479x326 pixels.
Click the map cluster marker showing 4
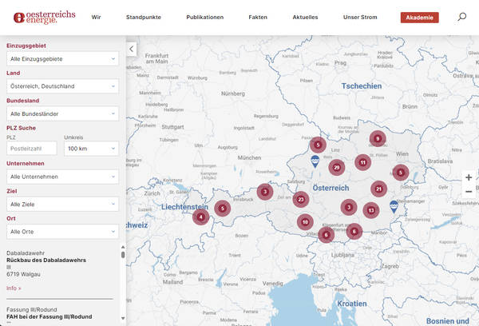pos(201,217)
